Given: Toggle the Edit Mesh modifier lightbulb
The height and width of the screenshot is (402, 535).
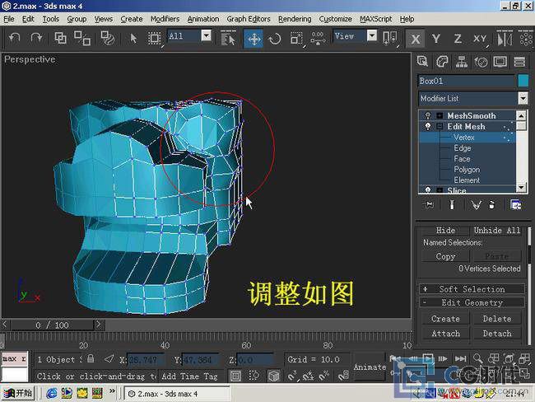Looking at the screenshot, I should 428,127.
